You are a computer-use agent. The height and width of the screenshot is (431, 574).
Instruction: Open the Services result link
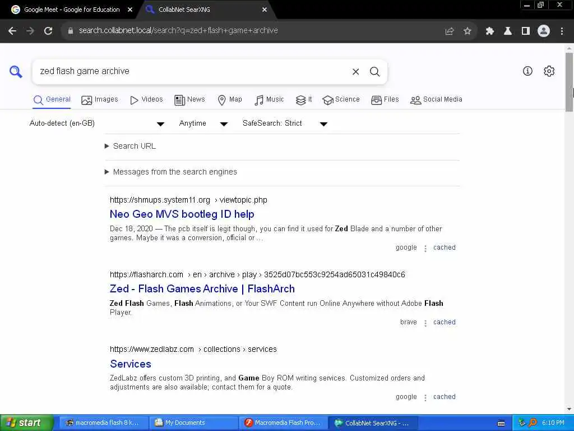click(x=131, y=364)
